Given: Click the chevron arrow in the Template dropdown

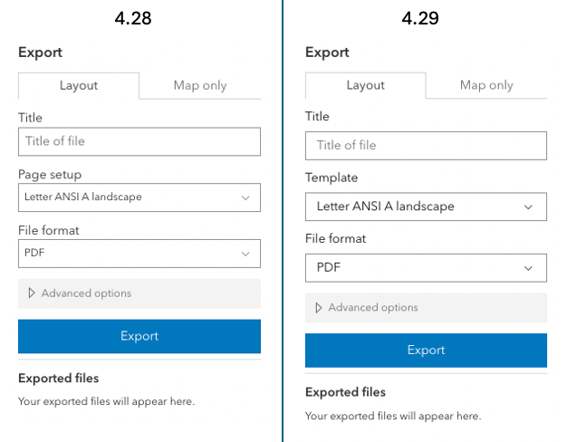Looking at the screenshot, I should [530, 207].
